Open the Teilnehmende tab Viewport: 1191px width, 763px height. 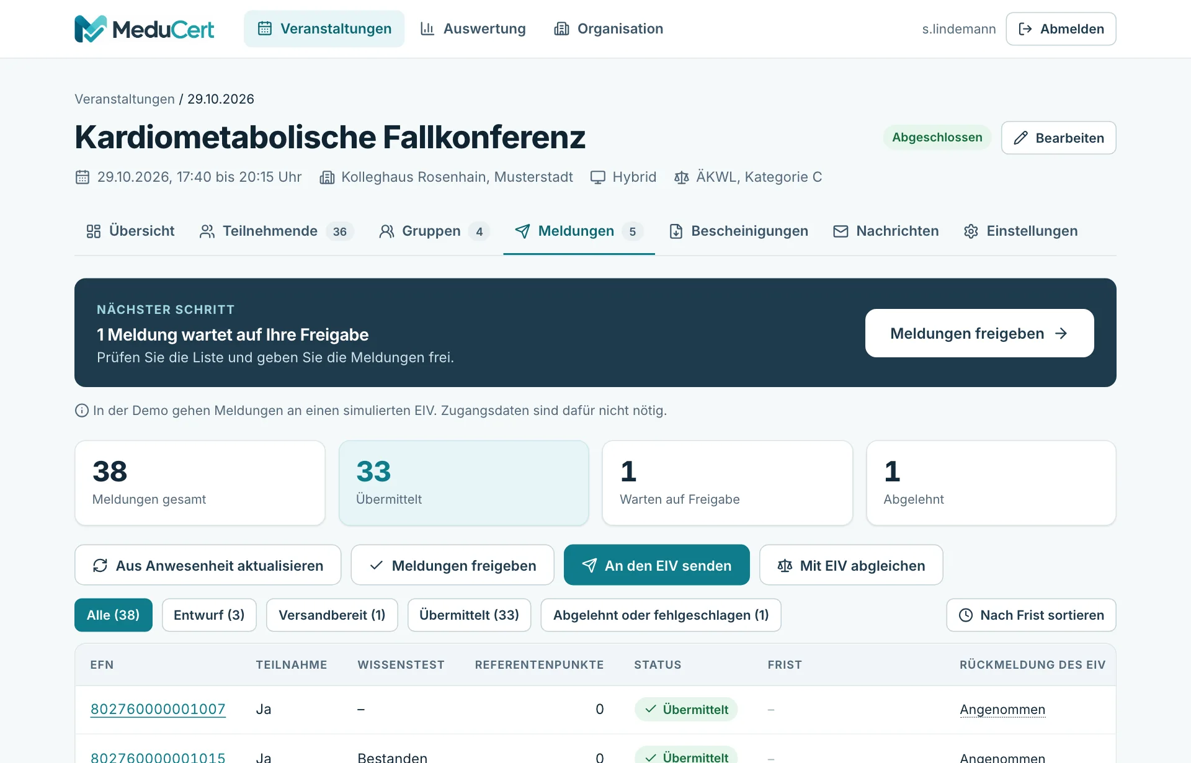point(277,231)
